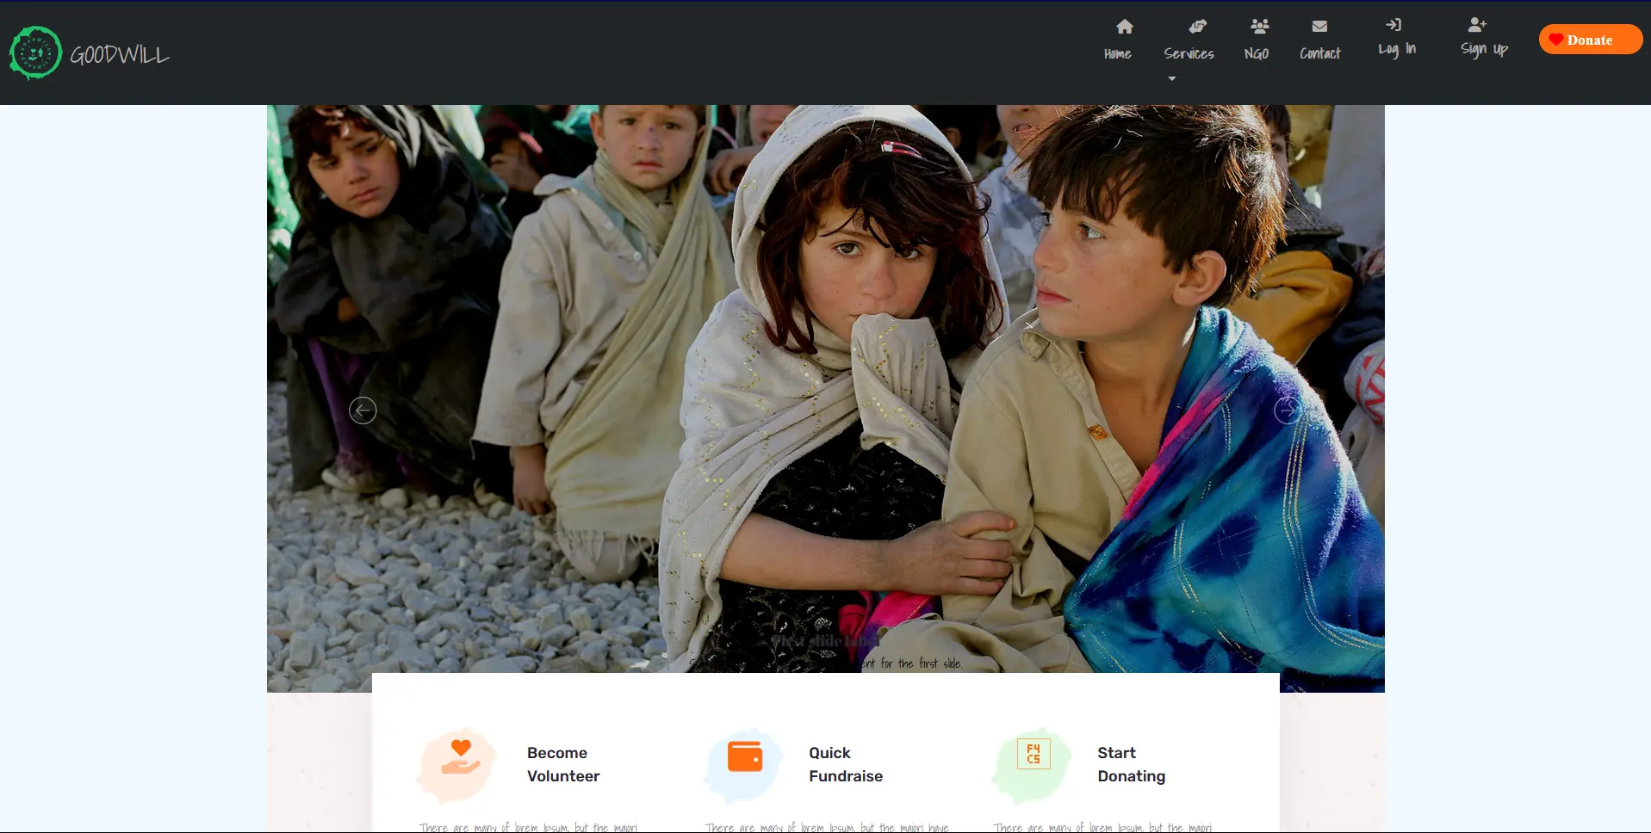
Task: Open the Become Volunteer heading
Action: click(x=562, y=764)
